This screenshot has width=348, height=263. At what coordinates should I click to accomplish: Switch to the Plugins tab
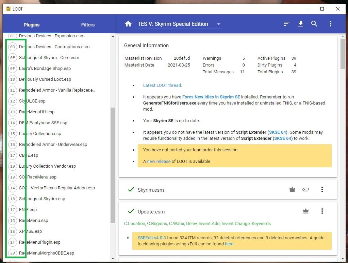point(32,24)
